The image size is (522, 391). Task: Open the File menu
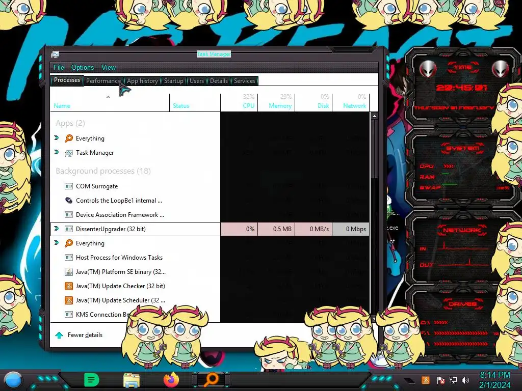(59, 68)
